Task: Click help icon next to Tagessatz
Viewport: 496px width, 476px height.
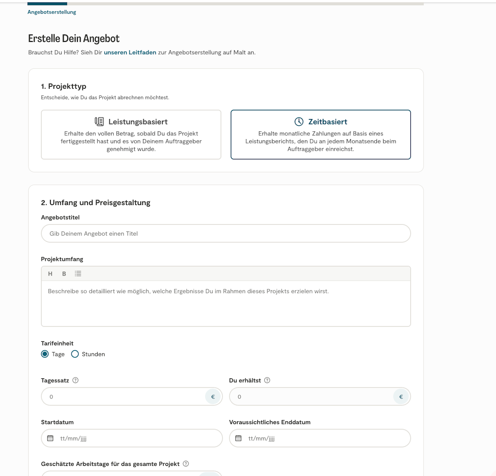Action: (x=76, y=380)
